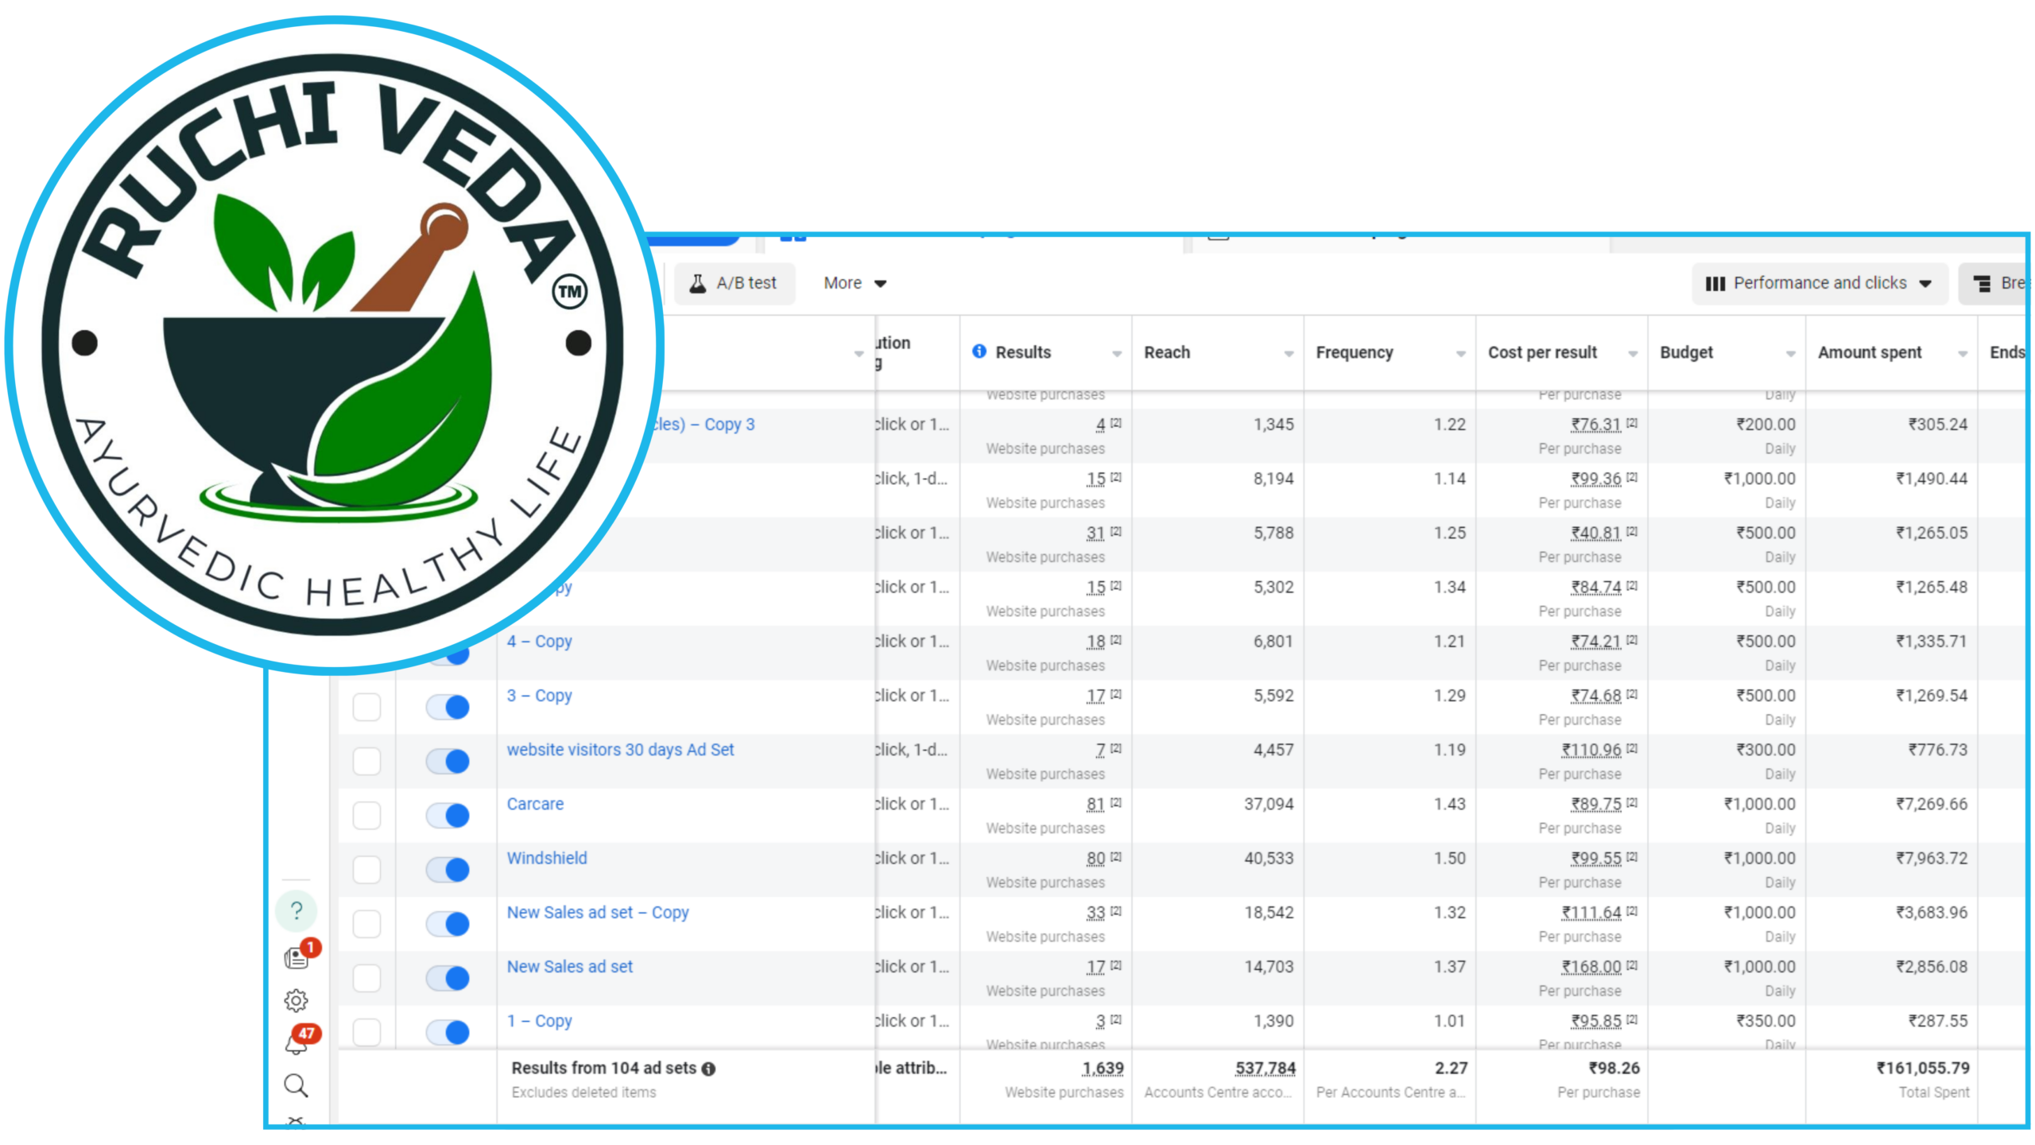Click the Amount spent column header
The width and height of the screenshot is (2035, 1145).
click(x=1869, y=352)
